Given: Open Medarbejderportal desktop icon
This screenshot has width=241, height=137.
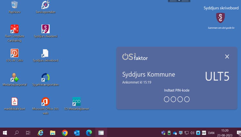Looking at the screenshot, I should pyautogui.click(x=14, y=77).
